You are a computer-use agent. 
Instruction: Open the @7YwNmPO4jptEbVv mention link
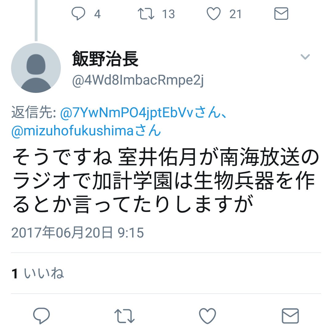tap(127, 113)
